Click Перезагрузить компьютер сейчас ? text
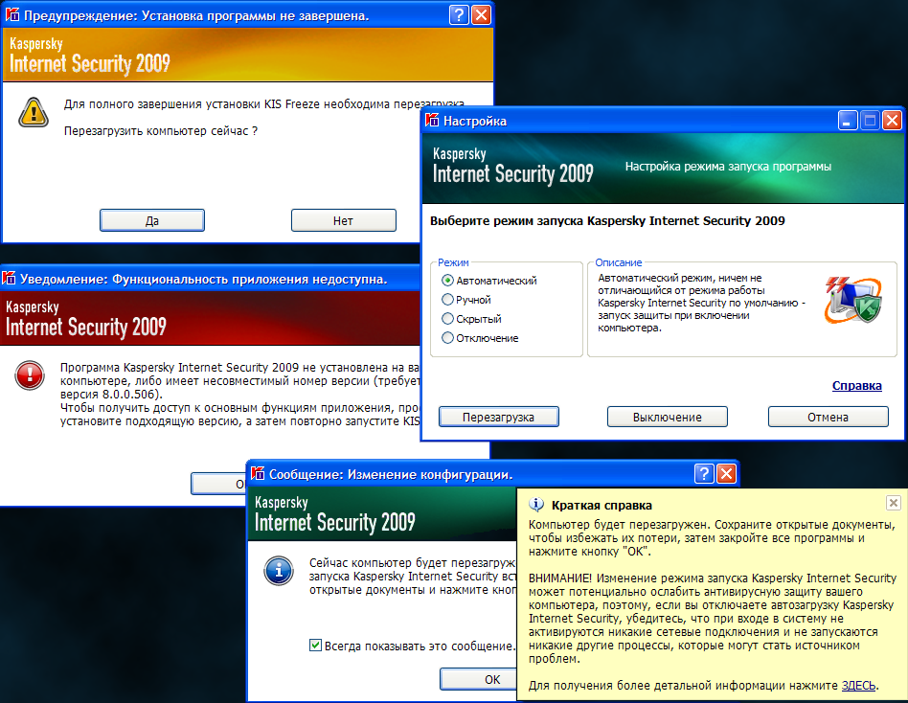 160,131
